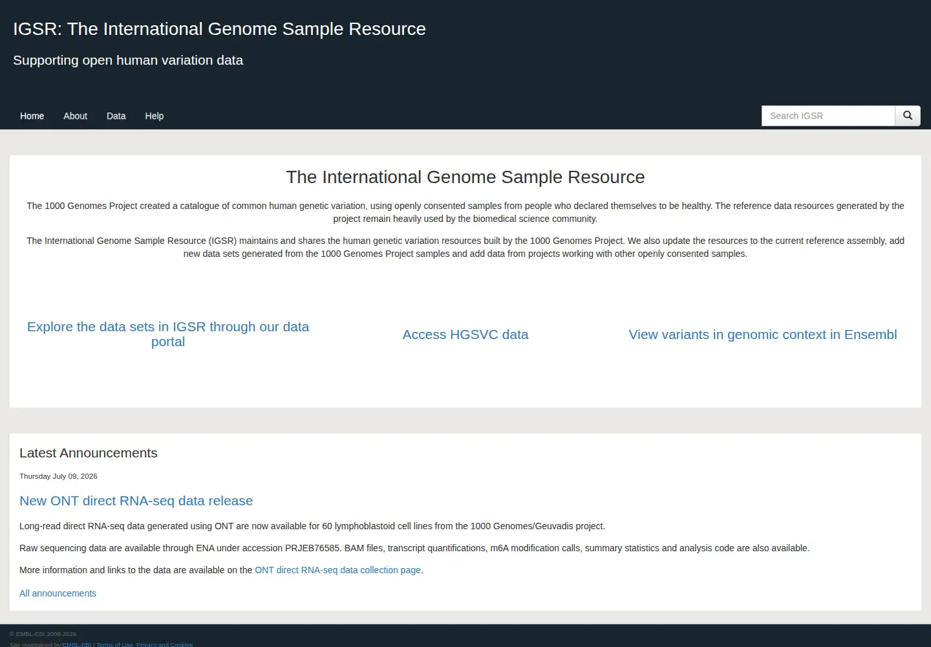Follow ONT direct RNA-seq data collection page link

pos(337,570)
